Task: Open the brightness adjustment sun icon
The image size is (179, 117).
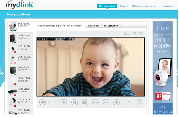Action: (64, 102)
